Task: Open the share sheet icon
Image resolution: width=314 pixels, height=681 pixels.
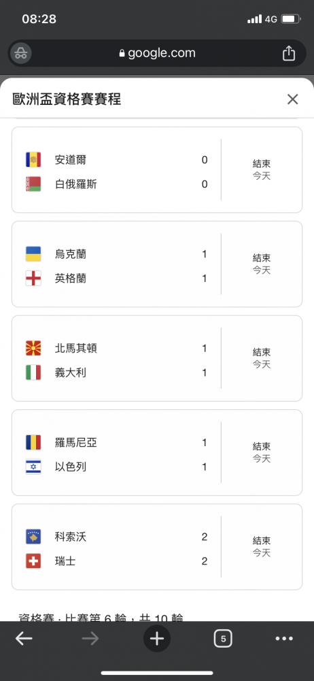Action: 289,53
